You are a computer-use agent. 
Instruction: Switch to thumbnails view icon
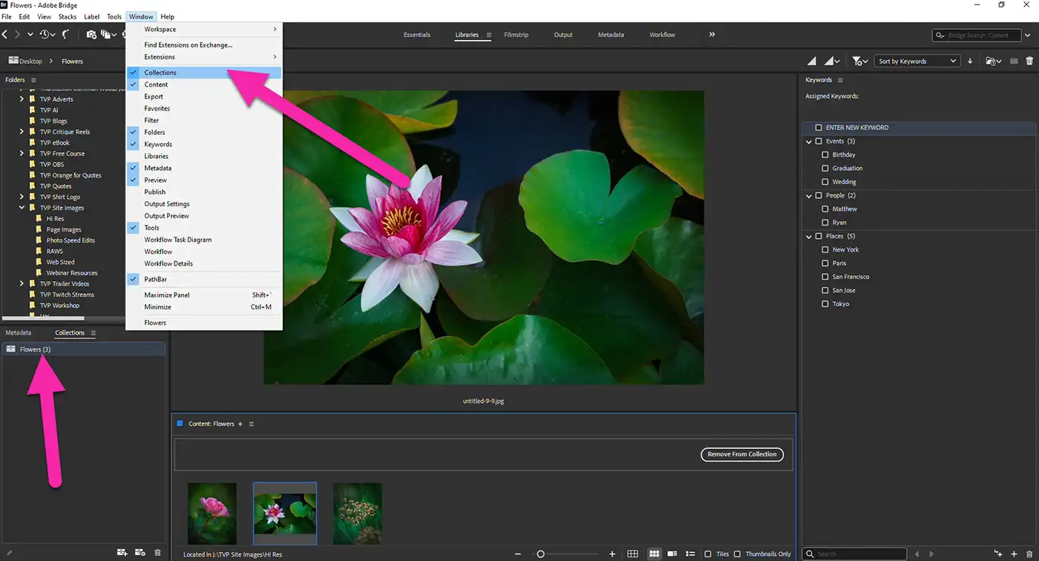coord(655,554)
